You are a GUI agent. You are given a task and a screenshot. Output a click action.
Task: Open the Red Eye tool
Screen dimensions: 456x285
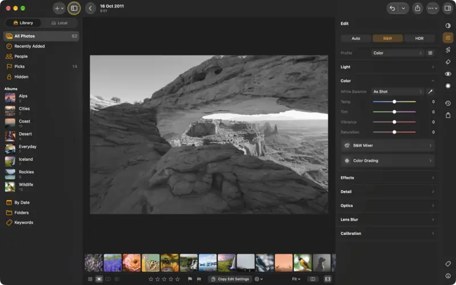pyautogui.click(x=448, y=74)
